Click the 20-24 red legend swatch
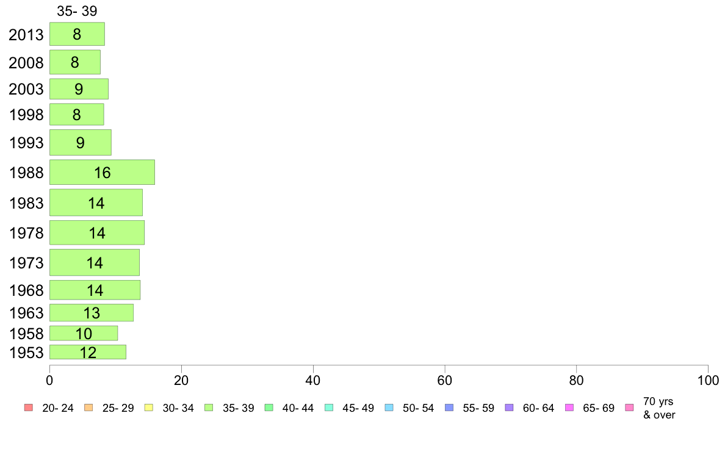The image size is (725, 449). coord(29,408)
